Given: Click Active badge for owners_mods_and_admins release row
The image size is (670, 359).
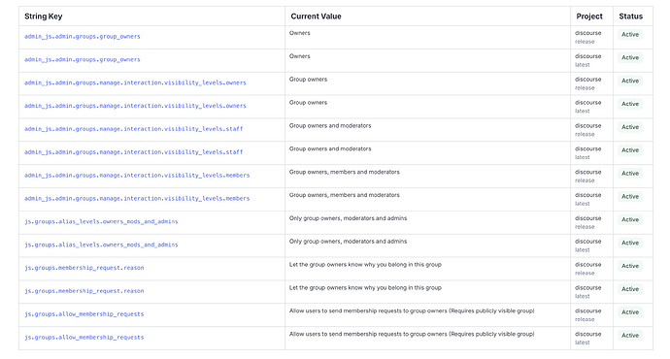Looking at the screenshot, I should pyautogui.click(x=630, y=219).
